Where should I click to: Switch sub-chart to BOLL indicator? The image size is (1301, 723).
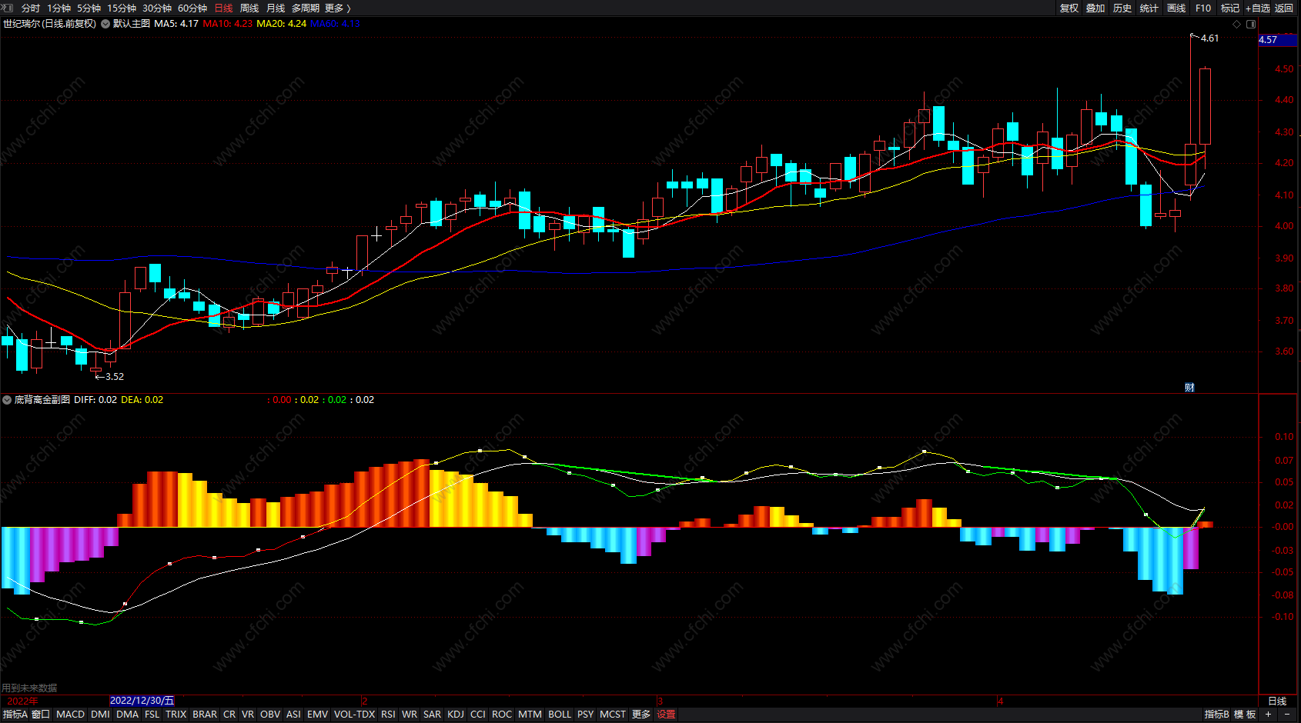[x=560, y=715]
